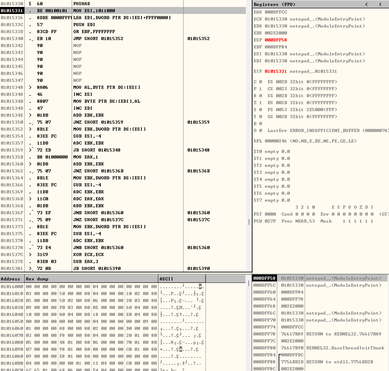Select the ST0 FPU register
Viewport: 389px width, 371px height.
(272, 152)
